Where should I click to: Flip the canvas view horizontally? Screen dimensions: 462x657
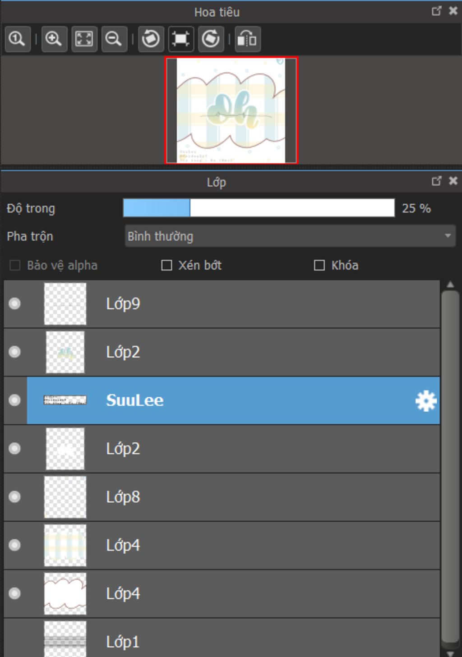[247, 39]
